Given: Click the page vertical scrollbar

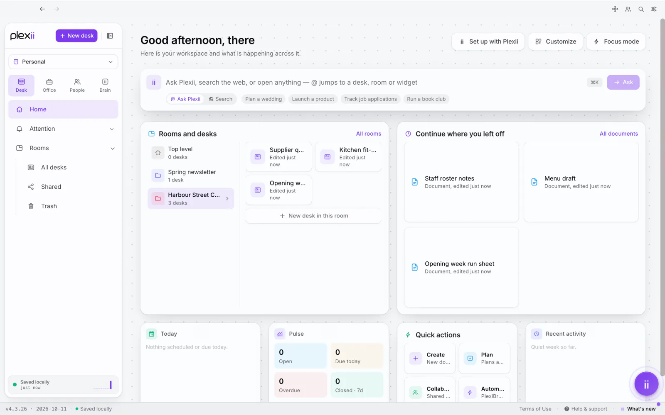Looking at the screenshot, I should click(x=663, y=197).
